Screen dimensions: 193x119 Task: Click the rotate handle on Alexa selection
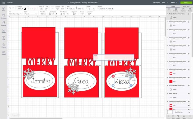(131, 76)
